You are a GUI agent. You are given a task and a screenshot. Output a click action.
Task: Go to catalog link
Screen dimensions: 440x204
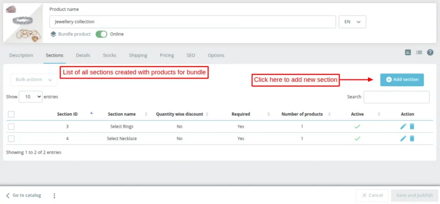click(x=23, y=195)
